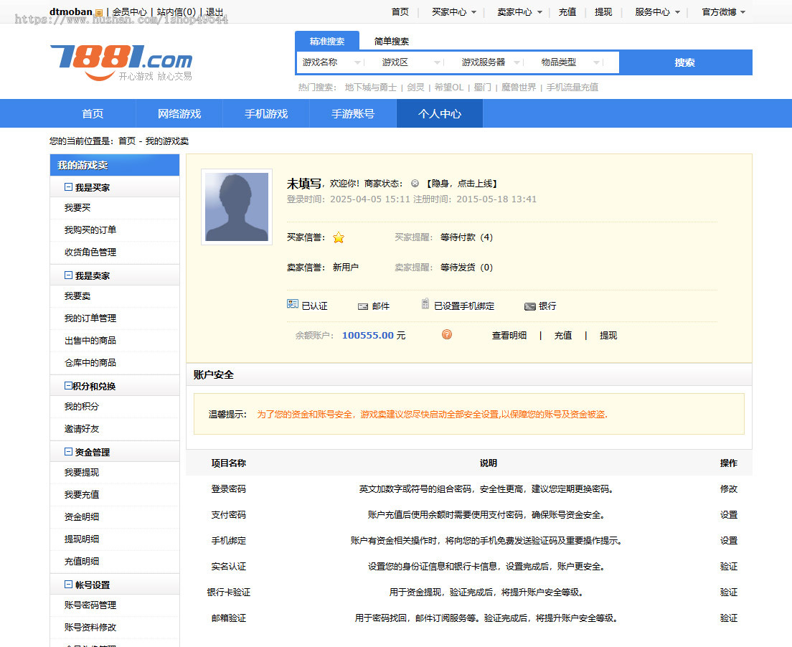Collapse the 我是买家 sidebar section
The image size is (792, 647).
(68, 187)
